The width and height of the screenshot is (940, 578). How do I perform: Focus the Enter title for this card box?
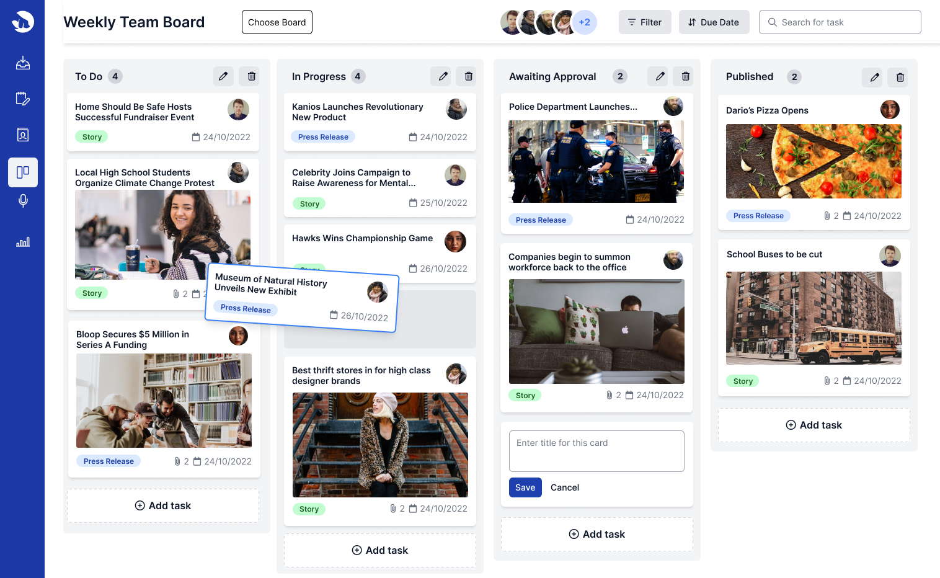(x=596, y=451)
